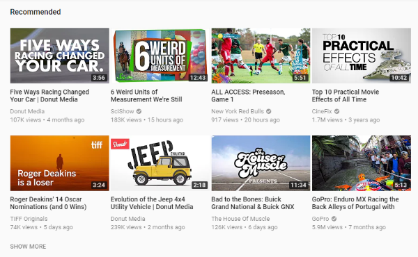Click the title 'ALL ACCESS: Preseason, Game 1'

click(248, 96)
